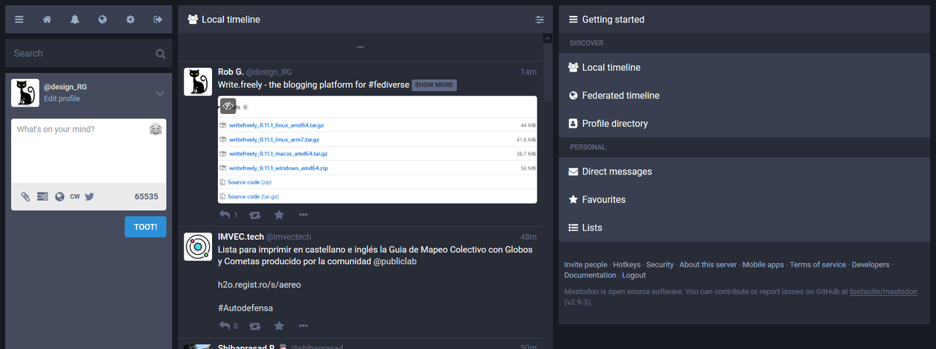This screenshot has width=936, height=349.
Task: Select Federated timeline in Getting started
Action: tap(744, 96)
